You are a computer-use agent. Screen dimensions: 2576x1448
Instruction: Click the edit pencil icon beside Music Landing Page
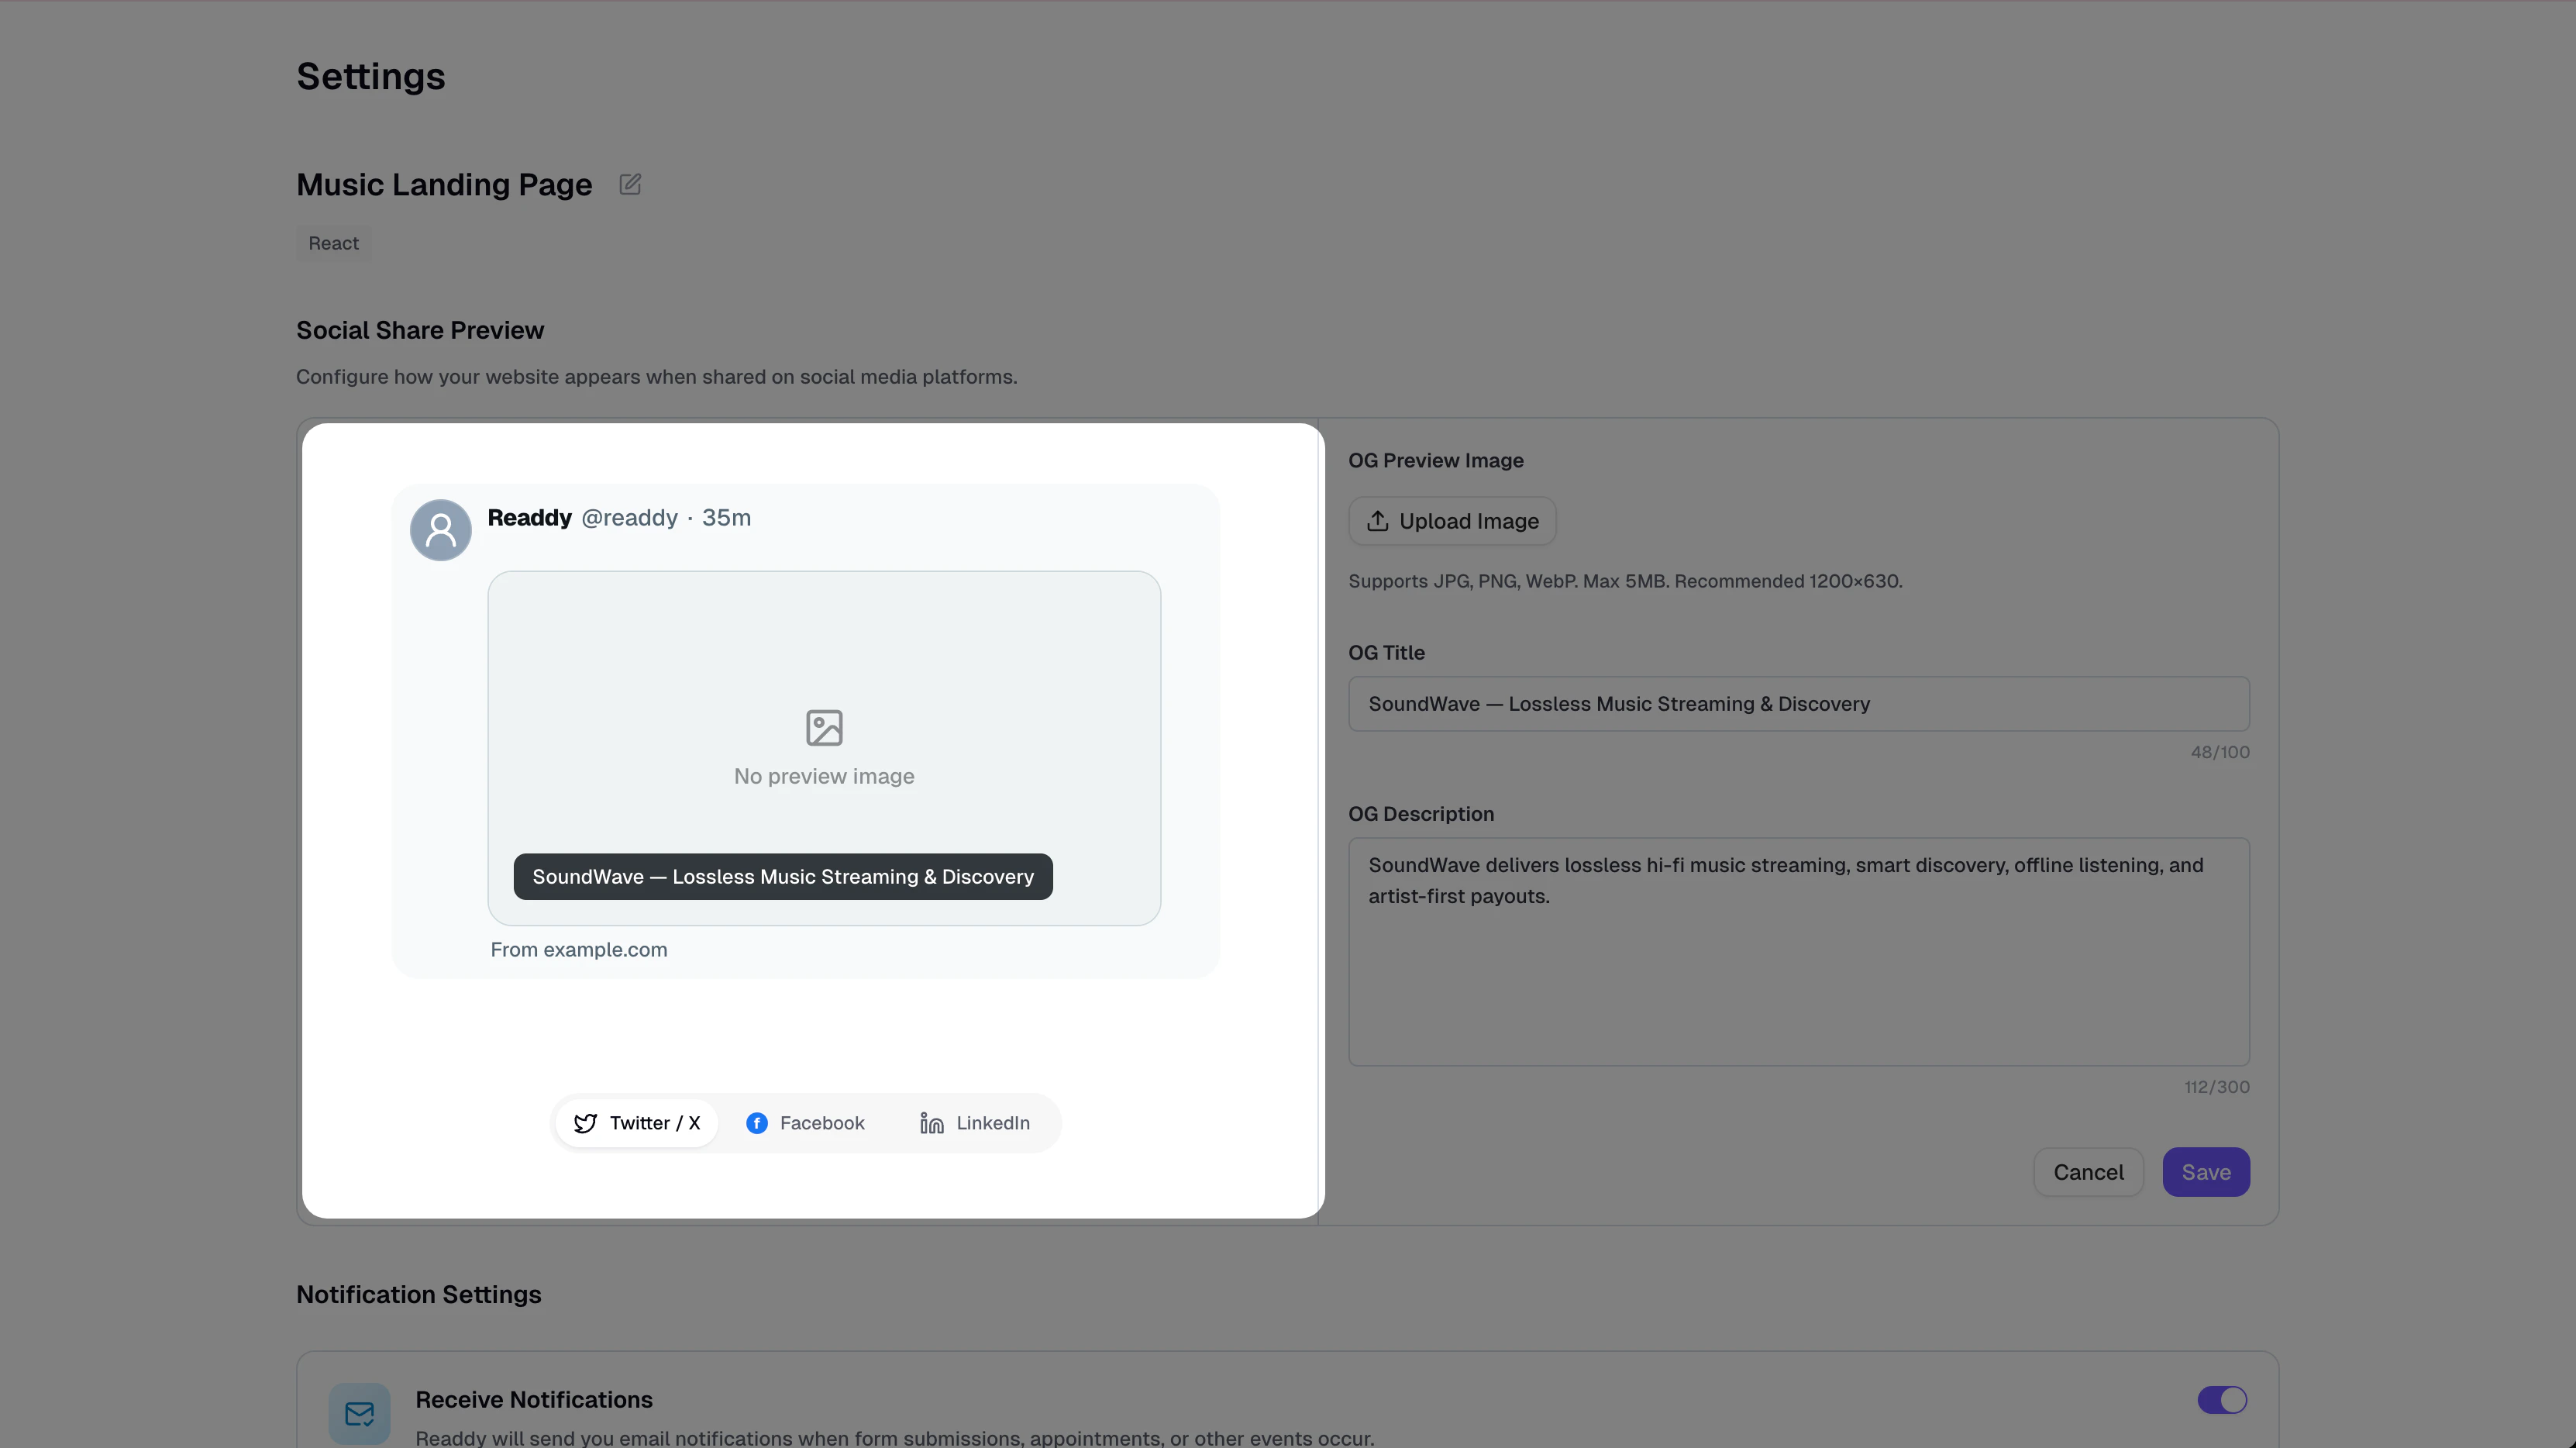pyautogui.click(x=630, y=184)
